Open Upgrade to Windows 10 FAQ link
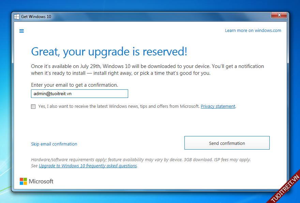 [x=88, y=166]
